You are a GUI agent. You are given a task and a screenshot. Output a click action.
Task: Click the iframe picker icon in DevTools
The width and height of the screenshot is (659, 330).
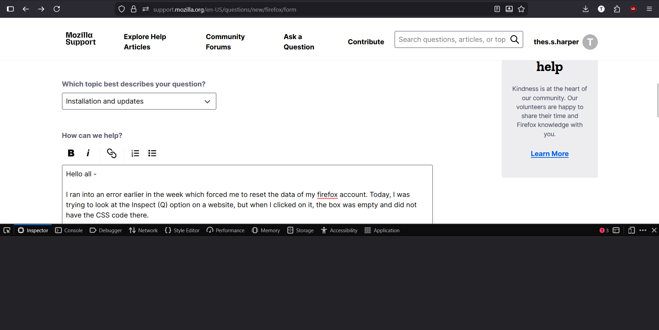pyautogui.click(x=616, y=230)
